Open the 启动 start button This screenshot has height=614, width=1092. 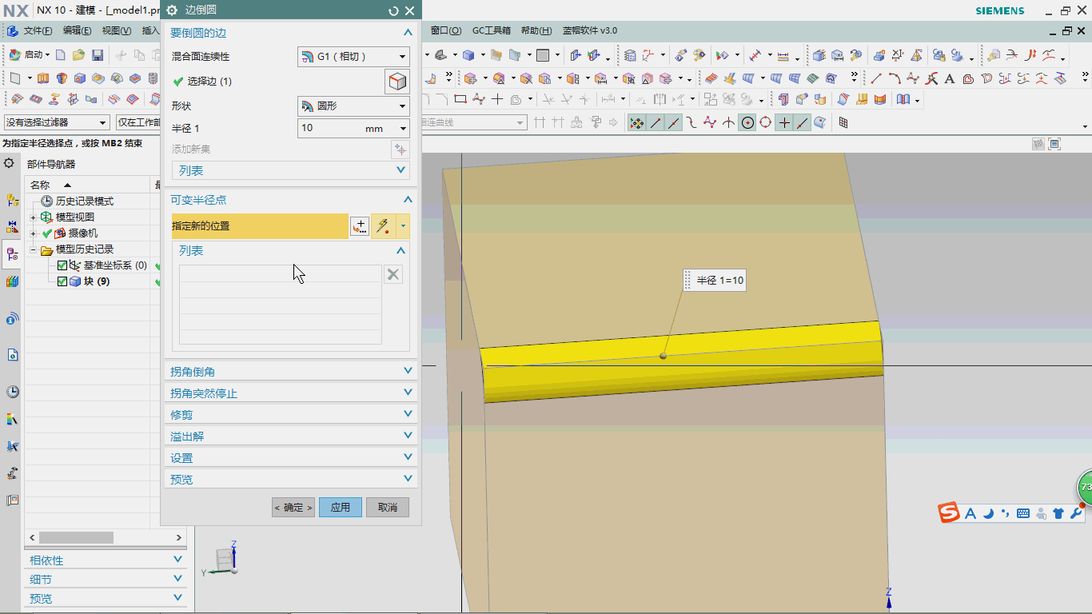point(29,55)
